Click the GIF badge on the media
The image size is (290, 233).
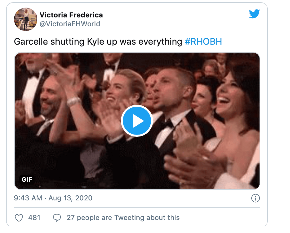27,179
